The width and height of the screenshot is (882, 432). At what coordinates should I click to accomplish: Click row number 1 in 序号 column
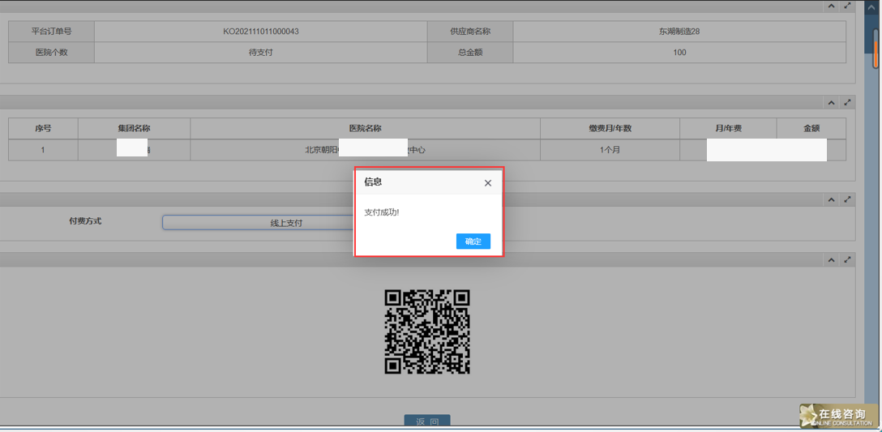pos(43,150)
